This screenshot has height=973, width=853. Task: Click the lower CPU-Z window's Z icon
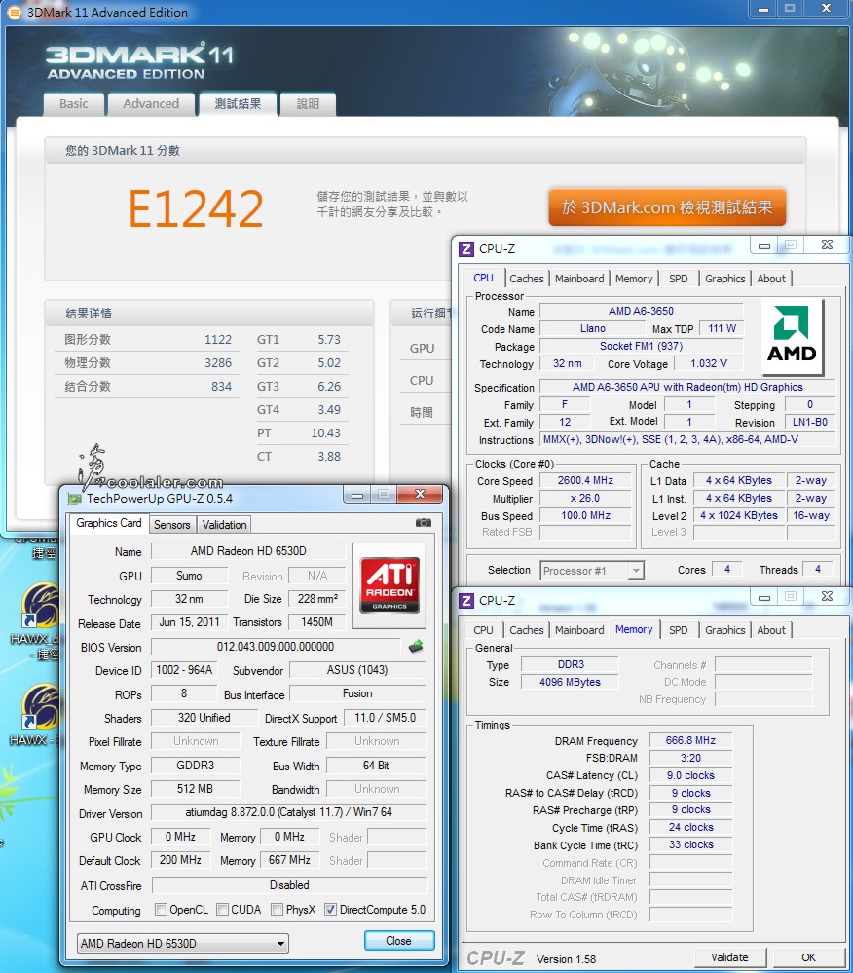pos(465,601)
